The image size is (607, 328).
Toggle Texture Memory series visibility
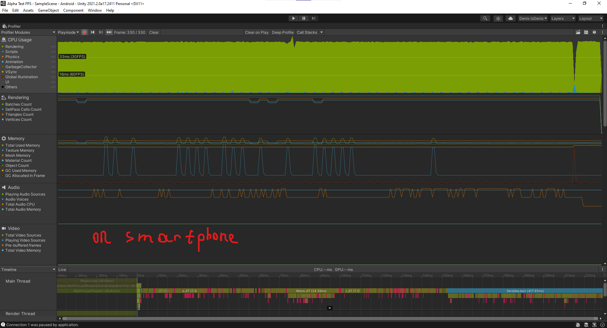pyautogui.click(x=3, y=150)
